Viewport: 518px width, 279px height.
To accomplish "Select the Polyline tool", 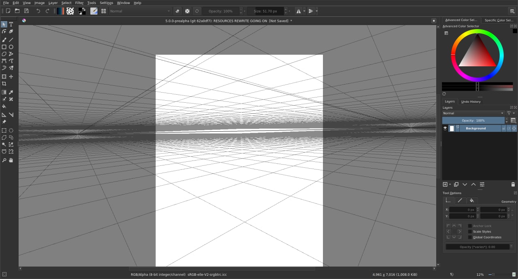I will point(11,54).
